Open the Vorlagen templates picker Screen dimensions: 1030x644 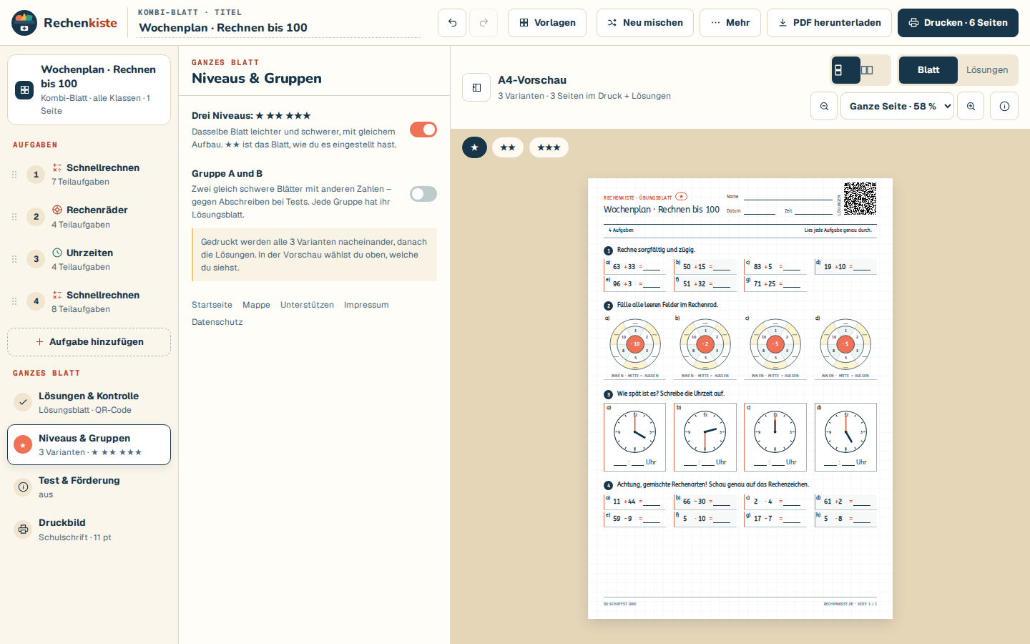[547, 23]
